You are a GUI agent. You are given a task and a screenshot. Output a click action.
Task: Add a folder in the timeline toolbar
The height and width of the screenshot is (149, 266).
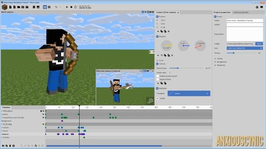pyautogui.click(x=3, y=146)
